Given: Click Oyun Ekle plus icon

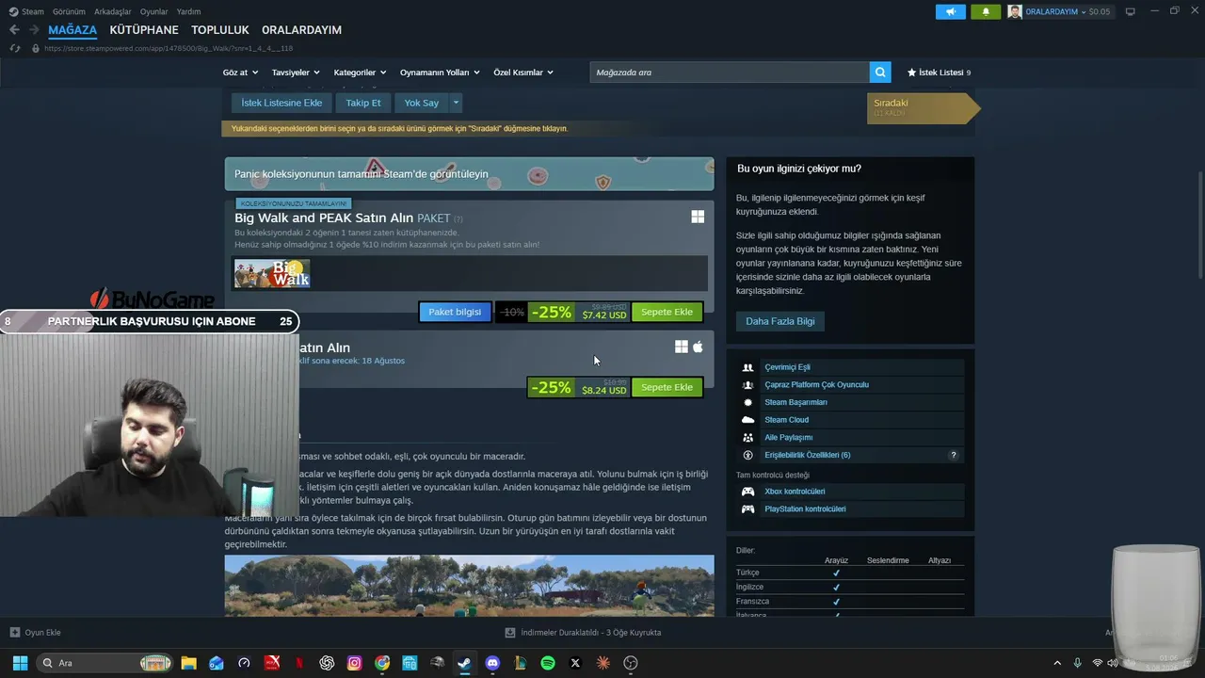Looking at the screenshot, I should click(x=14, y=633).
